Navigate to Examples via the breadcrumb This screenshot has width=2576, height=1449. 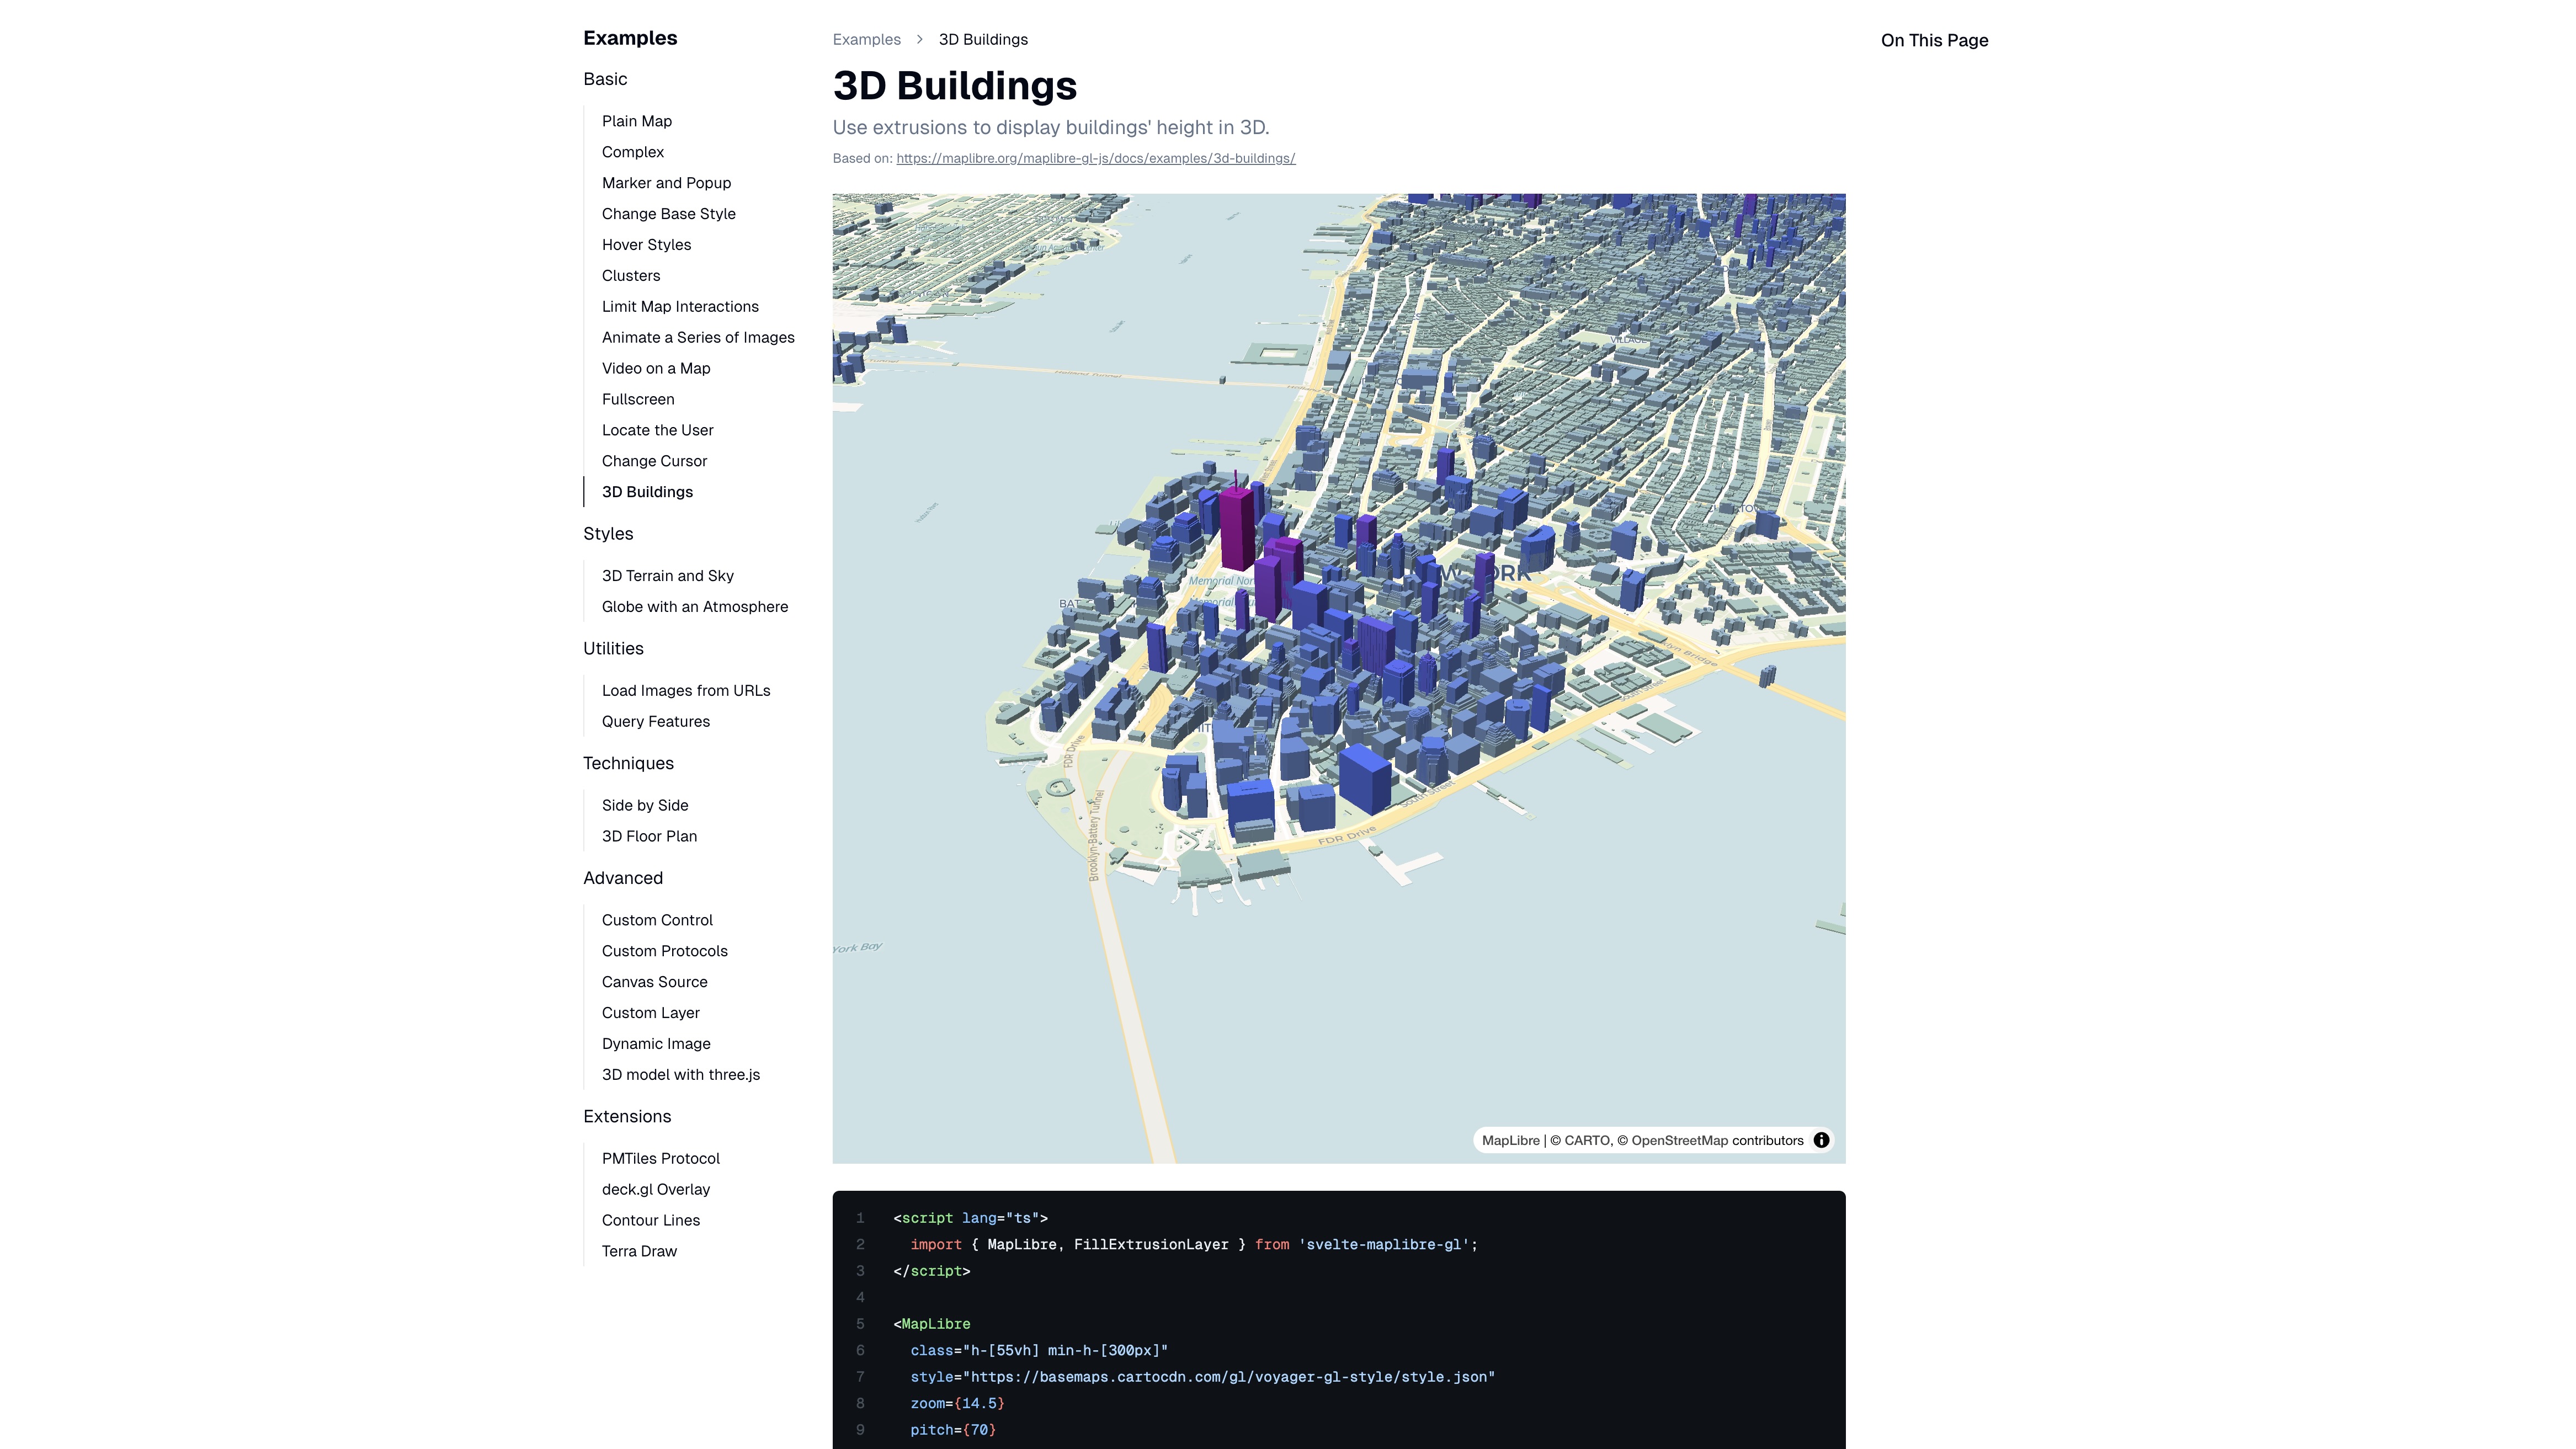point(866,39)
